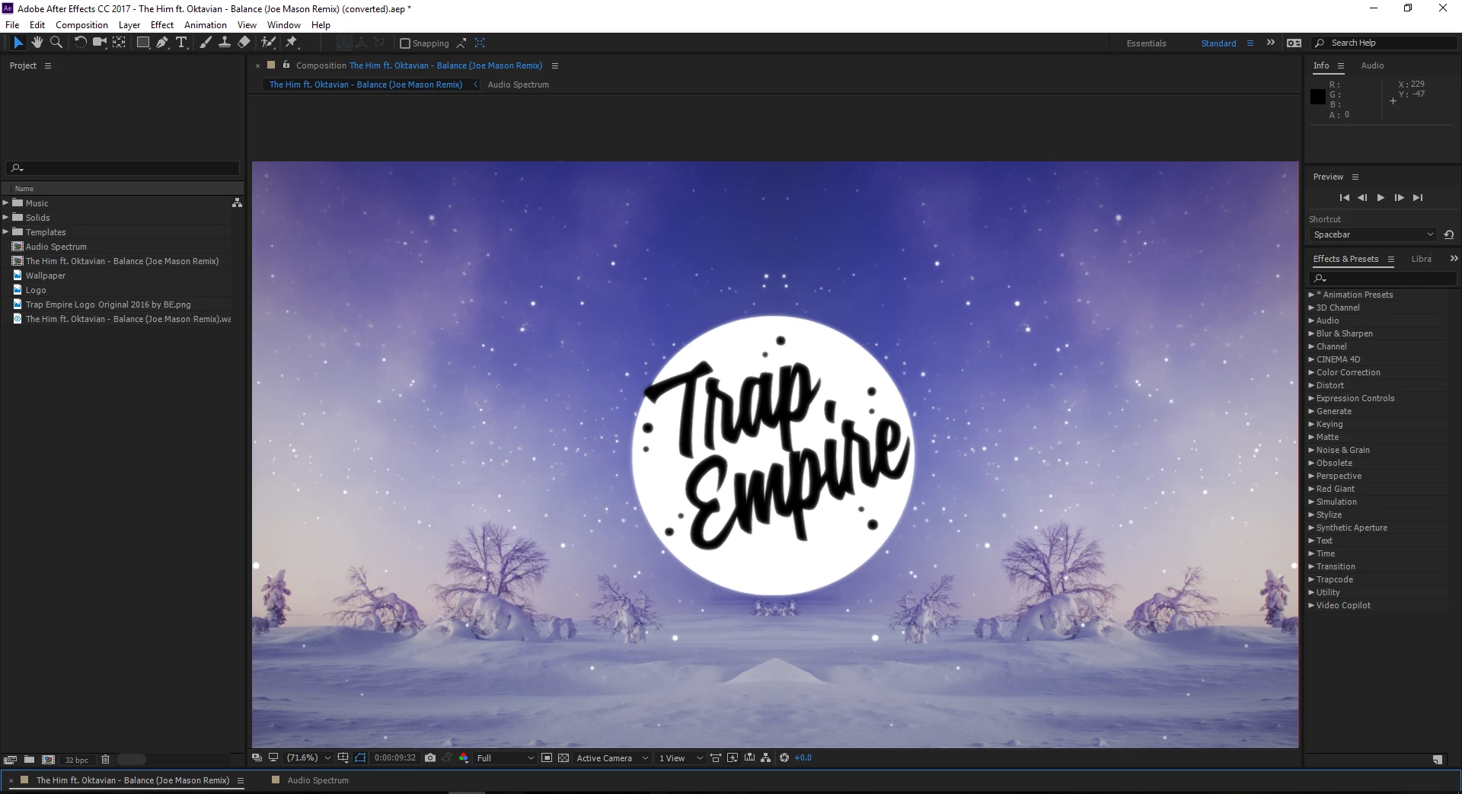Expand the Video Copilot effects category

(1311, 605)
